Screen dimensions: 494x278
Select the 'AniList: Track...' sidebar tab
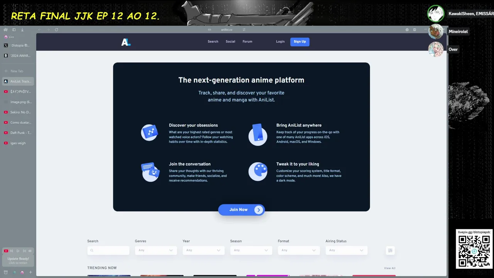point(17,81)
